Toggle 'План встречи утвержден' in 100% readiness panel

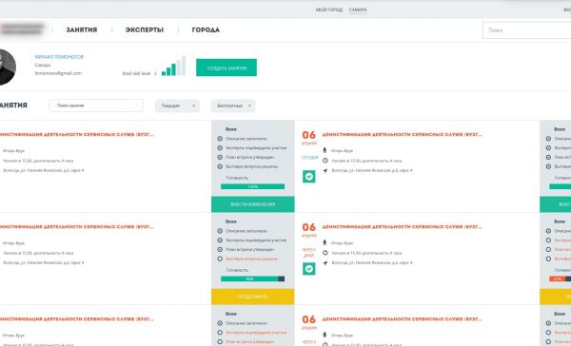click(x=220, y=157)
